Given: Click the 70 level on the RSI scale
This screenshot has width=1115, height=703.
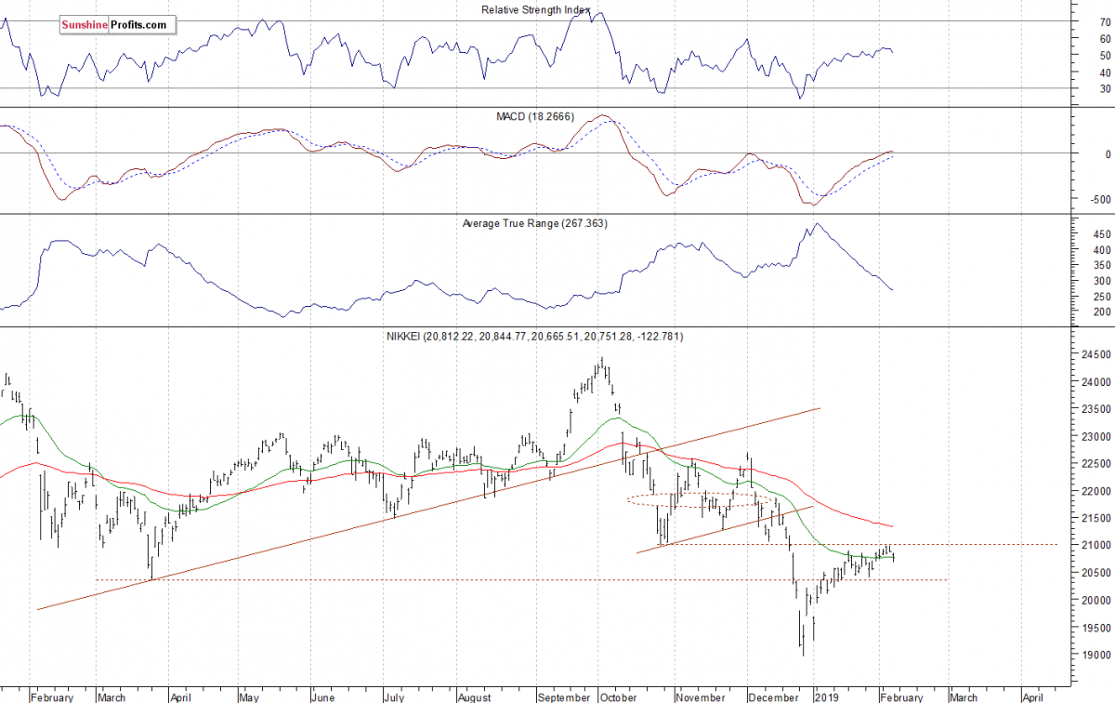Looking at the screenshot, I should tap(1079, 20).
